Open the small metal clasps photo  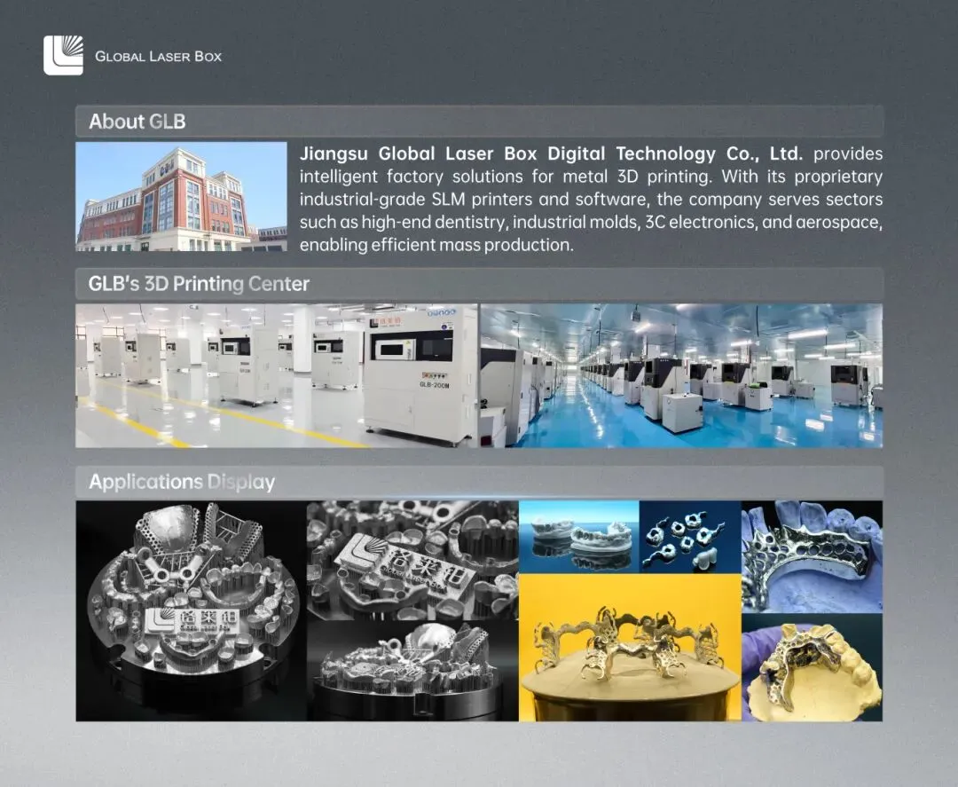(x=690, y=537)
